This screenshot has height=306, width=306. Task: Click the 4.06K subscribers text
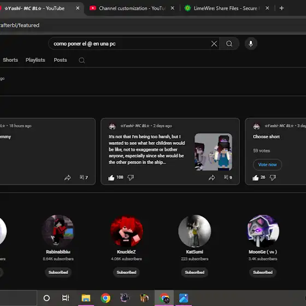click(x=126, y=259)
